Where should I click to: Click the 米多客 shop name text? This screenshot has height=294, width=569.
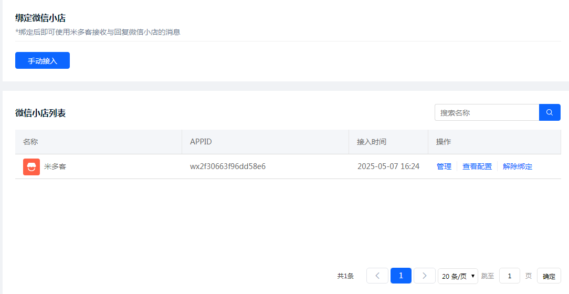coord(55,167)
